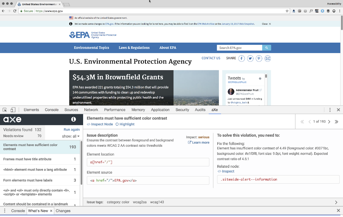Viewport: 343px width, 217px height.
Task: Open drawer three-dot menu beside Console
Action: click(x=5, y=211)
